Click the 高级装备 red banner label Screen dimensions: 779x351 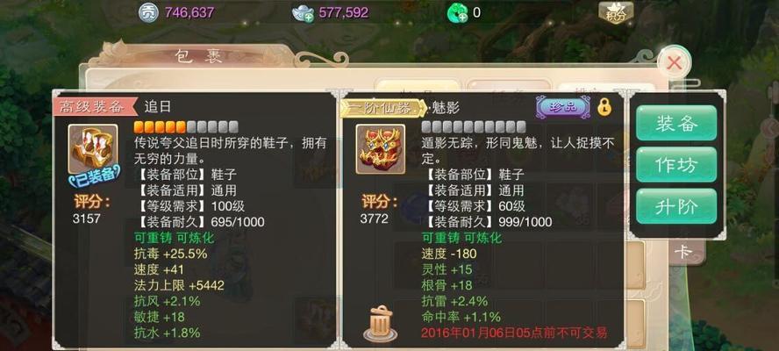click(95, 106)
